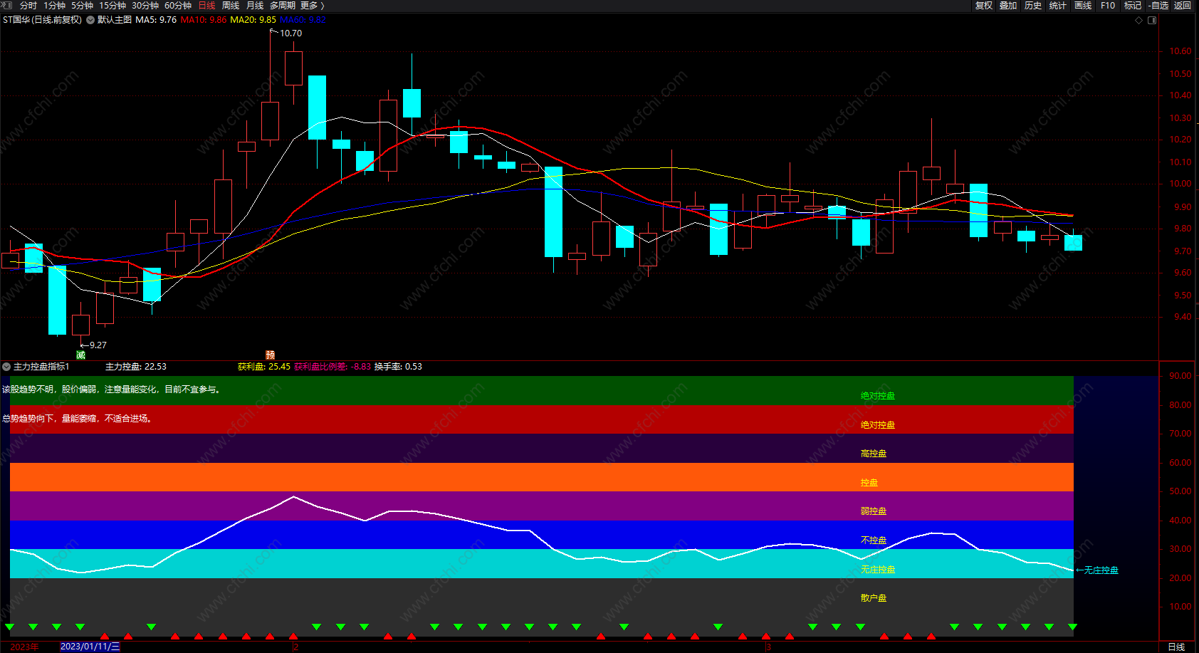Click the MA20: 9.85 value

pyautogui.click(x=253, y=20)
